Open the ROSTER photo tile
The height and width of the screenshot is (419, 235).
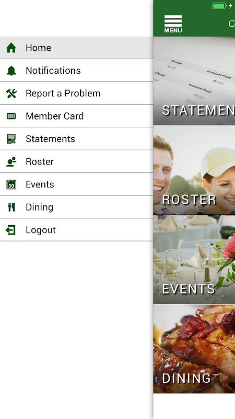(x=194, y=170)
